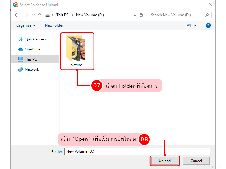Viewport: 226px width, 169px height.
Task: Select the picture folder thumbnail
Action: point(76,48)
